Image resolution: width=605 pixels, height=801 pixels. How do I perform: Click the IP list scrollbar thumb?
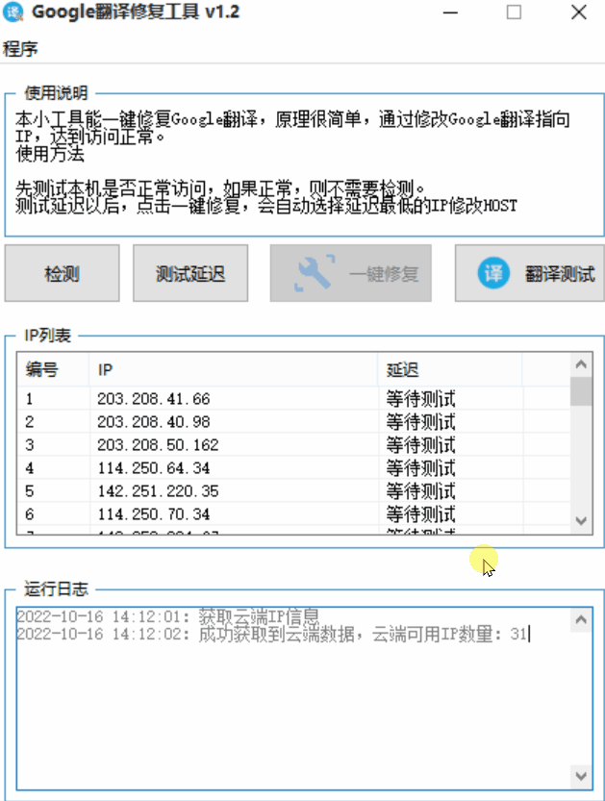[x=581, y=391]
